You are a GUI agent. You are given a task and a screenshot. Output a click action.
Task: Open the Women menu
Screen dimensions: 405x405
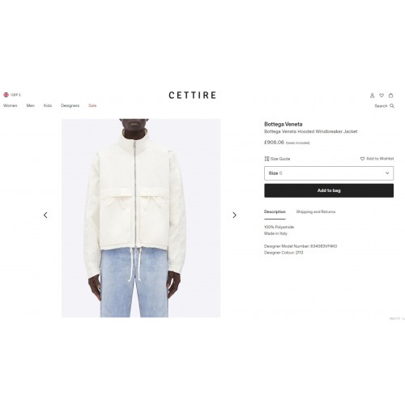11,105
